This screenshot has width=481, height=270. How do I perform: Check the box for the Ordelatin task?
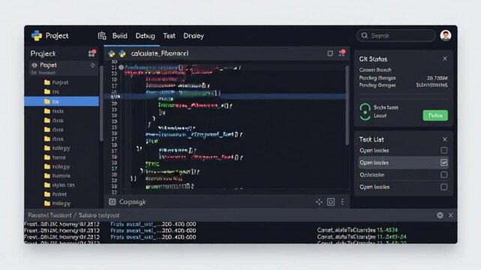point(444,175)
